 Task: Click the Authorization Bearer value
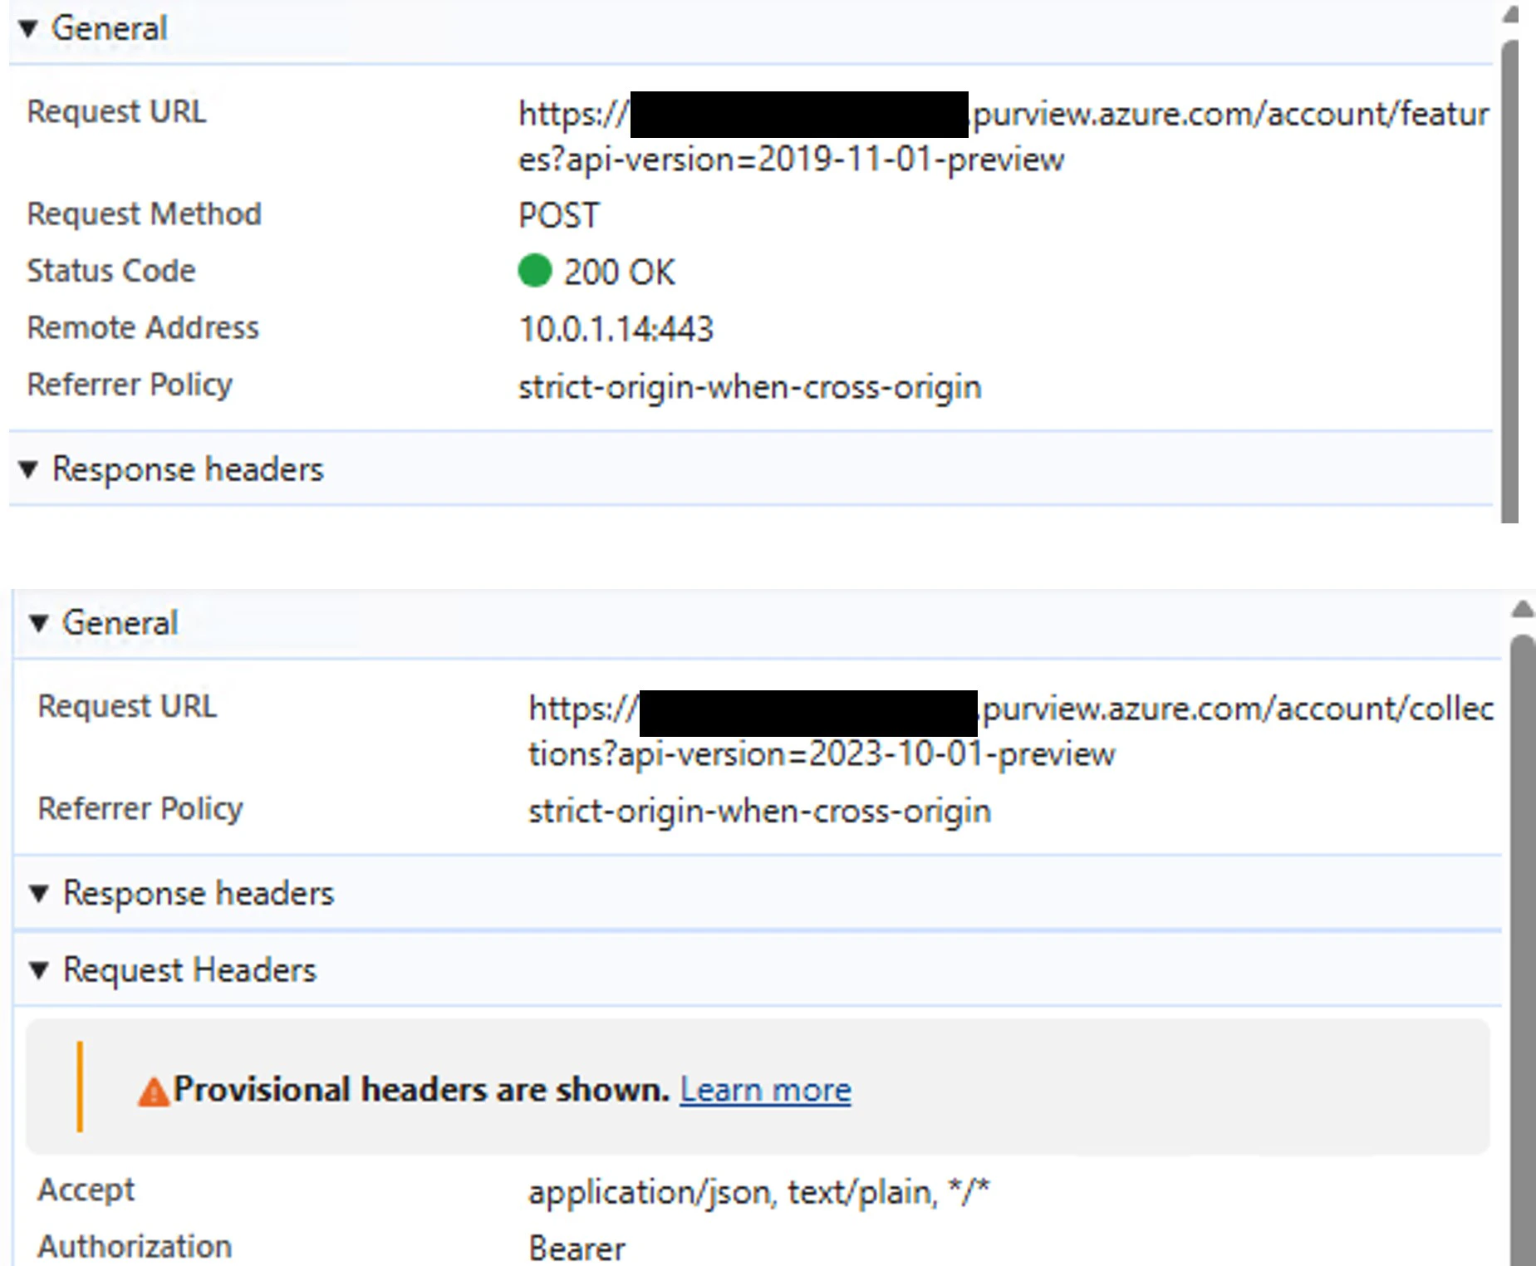[577, 1249]
